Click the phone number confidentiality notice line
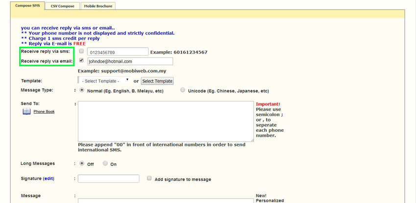Screen dimensions: 416x203 (97, 33)
